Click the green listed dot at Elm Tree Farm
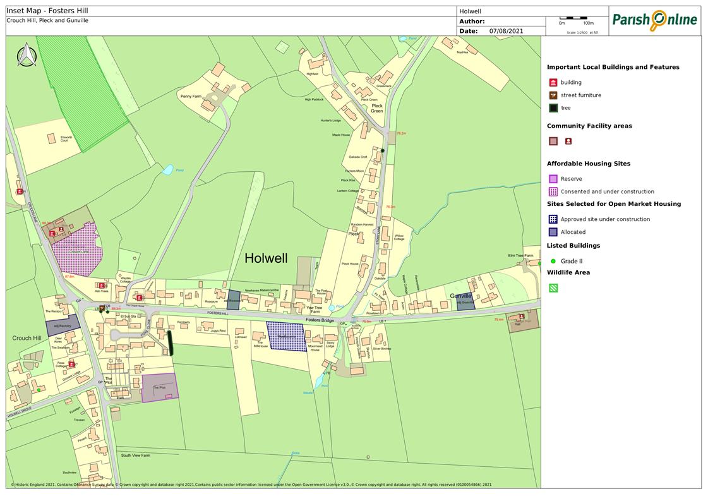The width and height of the screenshot is (708, 501). tap(539, 262)
